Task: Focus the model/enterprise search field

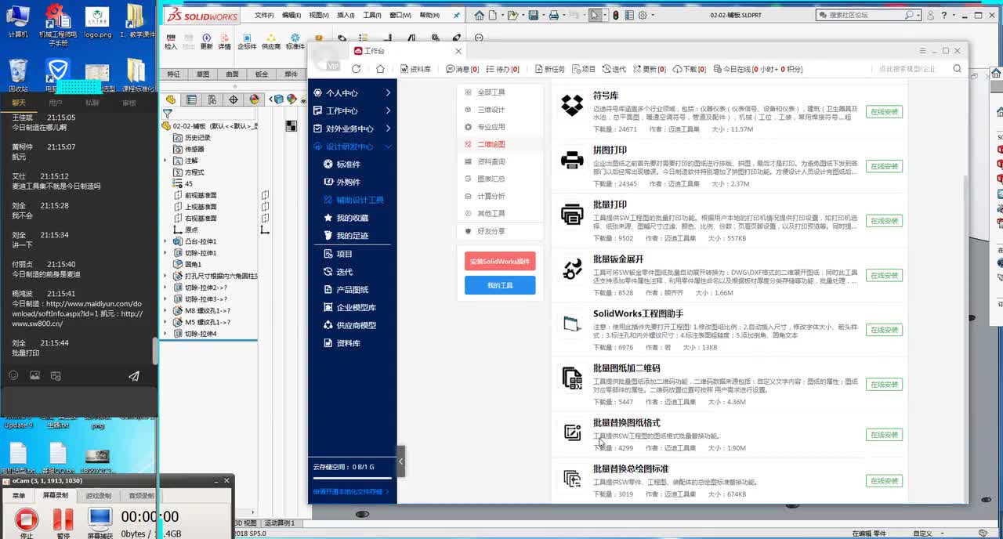Action: [911, 69]
